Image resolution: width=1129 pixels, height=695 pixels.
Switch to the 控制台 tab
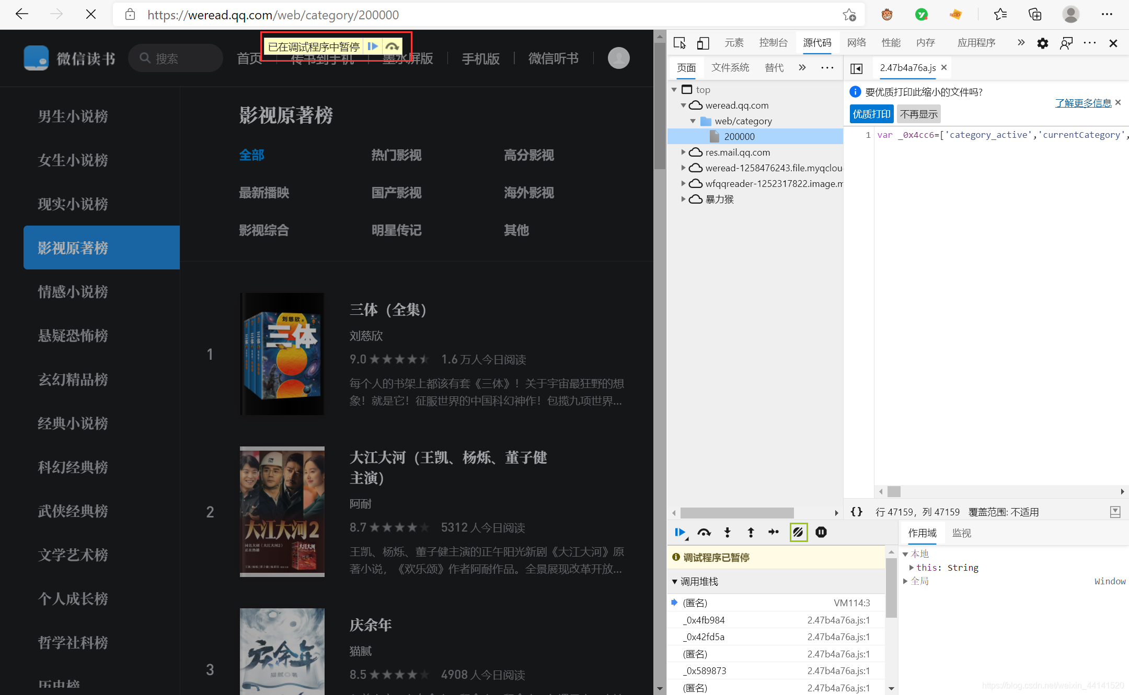773,43
